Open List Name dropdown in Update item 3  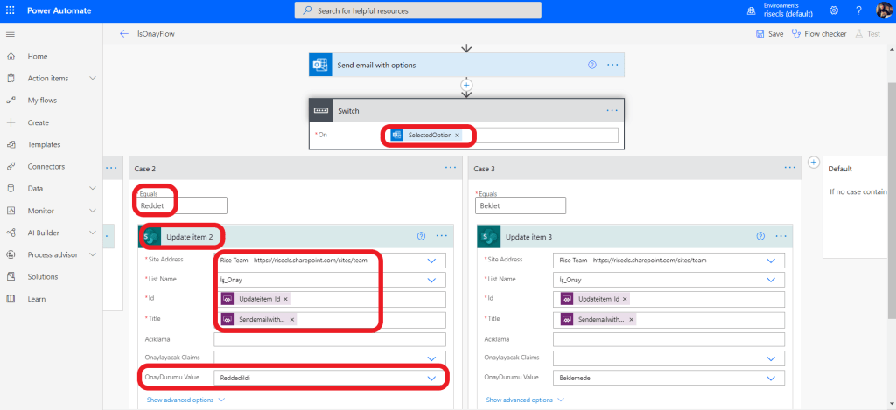[771, 280]
